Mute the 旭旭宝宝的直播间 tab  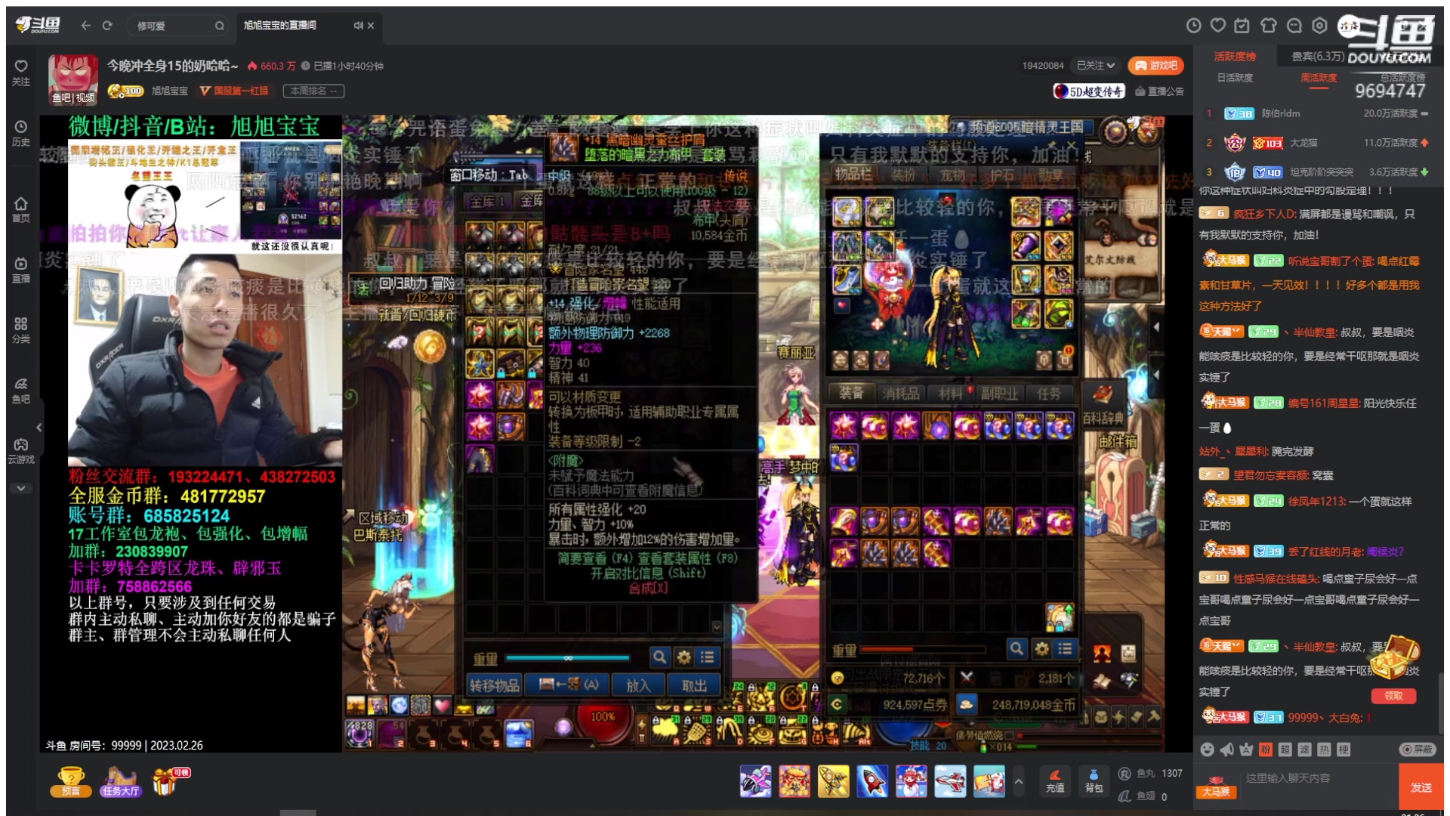pos(358,25)
